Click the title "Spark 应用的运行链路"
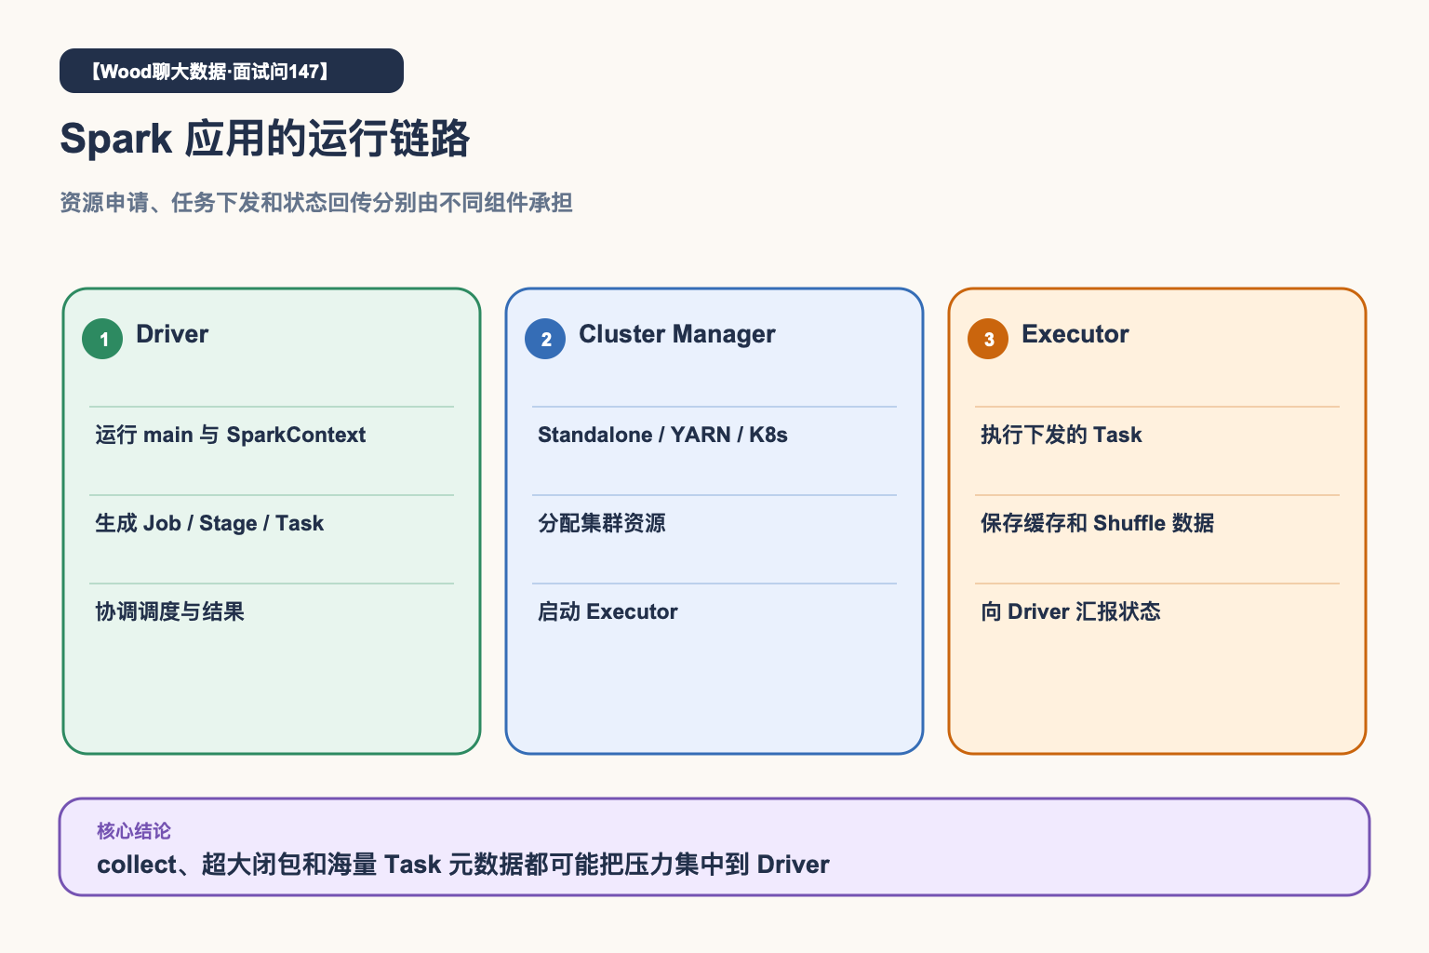The width and height of the screenshot is (1429, 953). [265, 139]
